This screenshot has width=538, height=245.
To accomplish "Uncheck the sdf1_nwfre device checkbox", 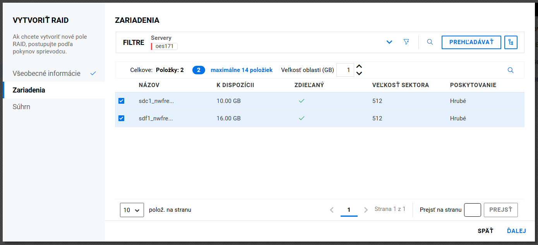I will point(121,118).
